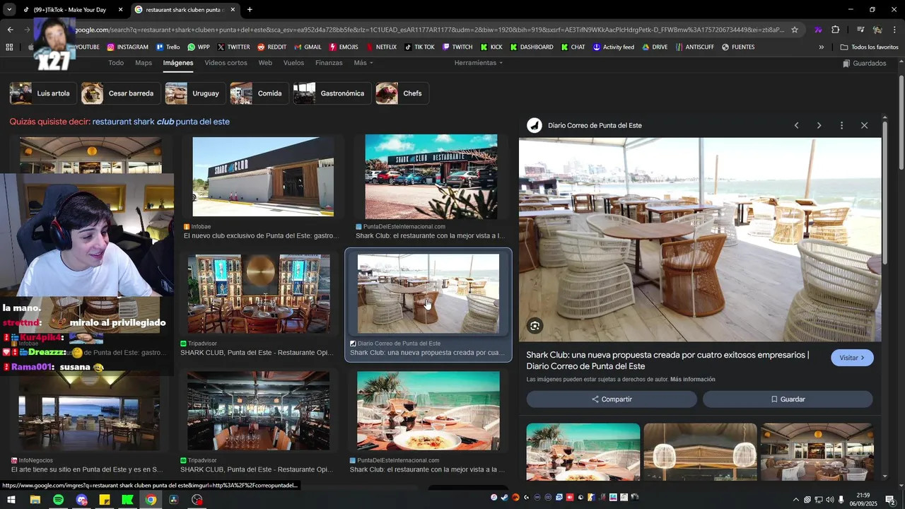Filter images by Gastronómica chip
The image size is (905, 509).
pyautogui.click(x=332, y=93)
